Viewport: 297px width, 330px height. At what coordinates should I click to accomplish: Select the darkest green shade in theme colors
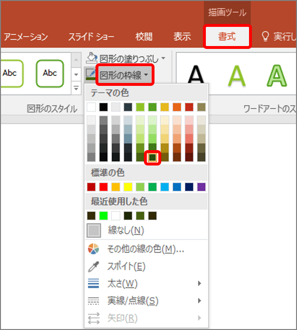[153, 157]
